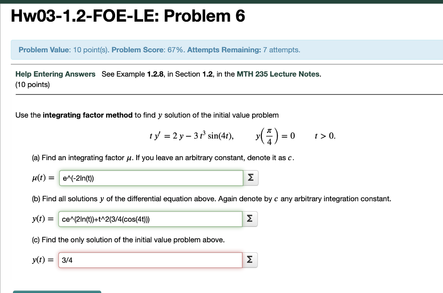Click the Σ button beside part (c) answer

250,260
